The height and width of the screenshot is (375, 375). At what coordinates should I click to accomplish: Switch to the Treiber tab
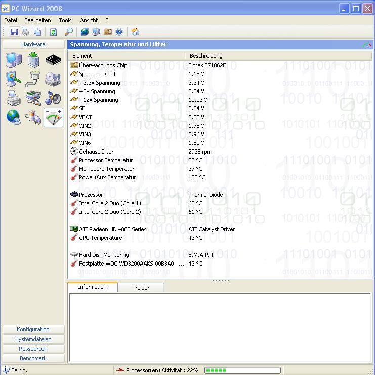coord(141,288)
